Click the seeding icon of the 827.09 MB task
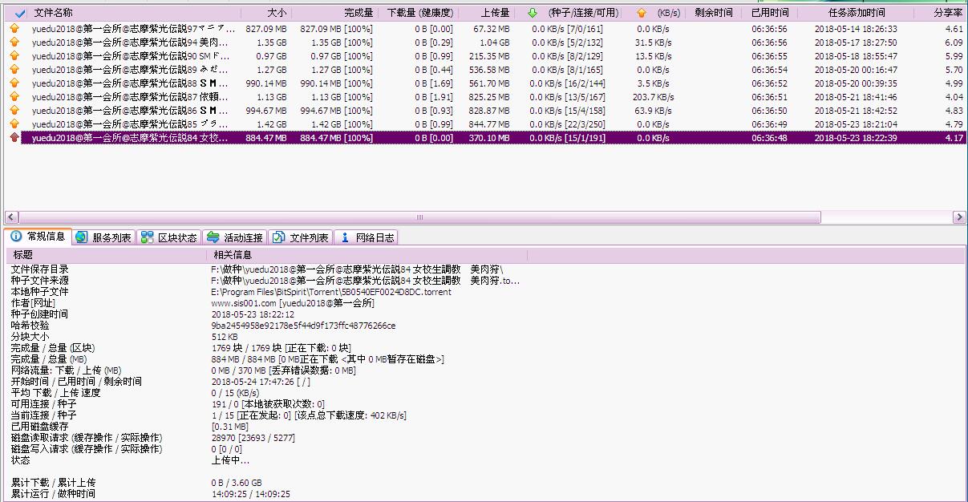Image resolution: width=968 pixels, height=502 pixels. pyautogui.click(x=14, y=29)
